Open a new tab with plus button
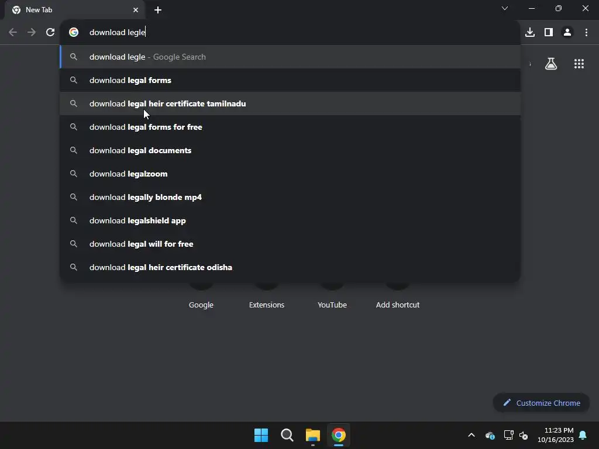This screenshot has width=599, height=449. click(x=158, y=10)
